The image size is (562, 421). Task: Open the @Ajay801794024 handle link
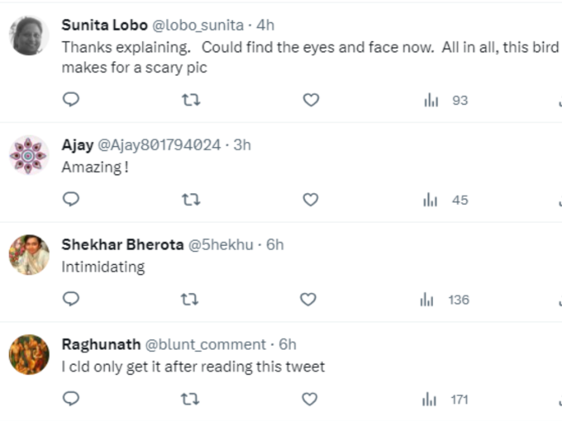pyautogui.click(x=160, y=145)
